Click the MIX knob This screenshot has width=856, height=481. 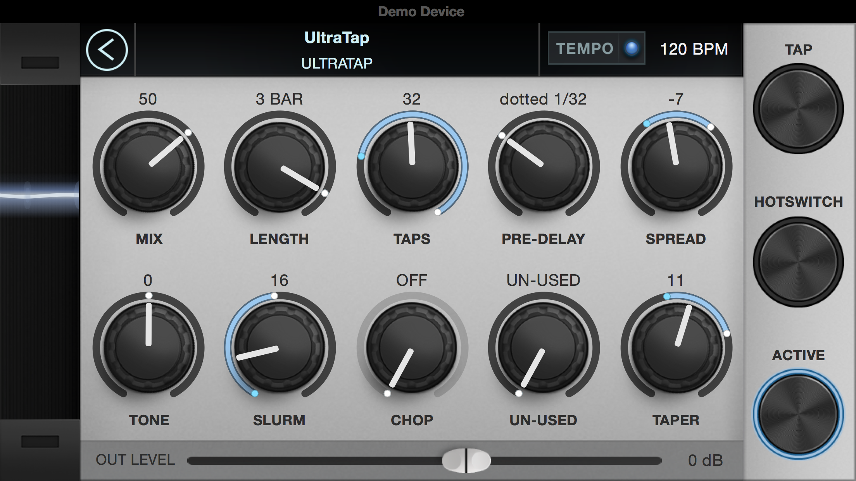[148, 166]
